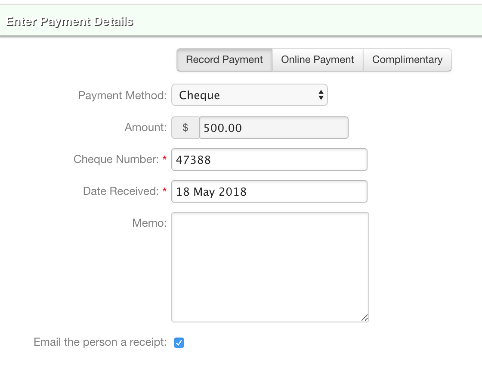
Task: Click the Amount label text
Action: coord(145,127)
